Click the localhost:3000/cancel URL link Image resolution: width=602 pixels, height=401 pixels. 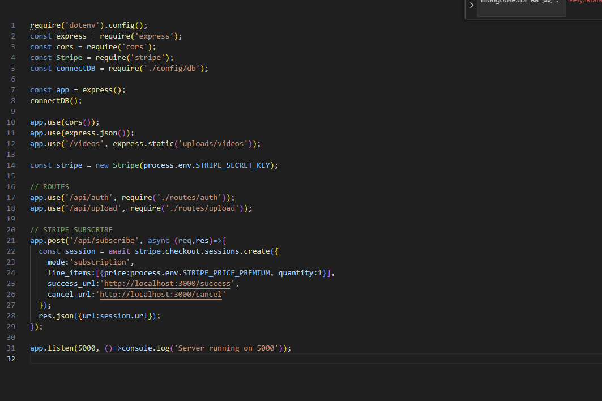click(x=161, y=294)
